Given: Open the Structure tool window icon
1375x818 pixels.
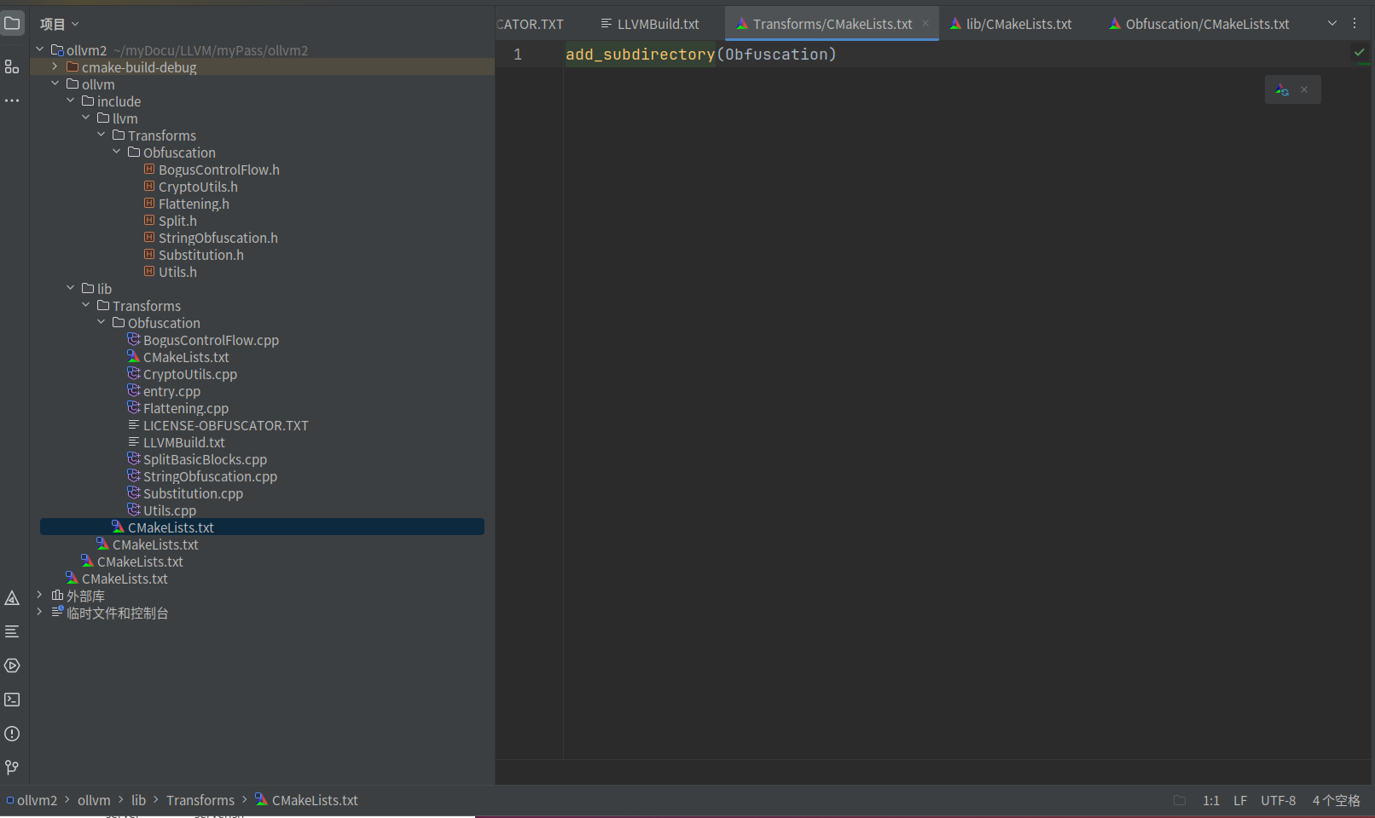Looking at the screenshot, I should [12, 66].
